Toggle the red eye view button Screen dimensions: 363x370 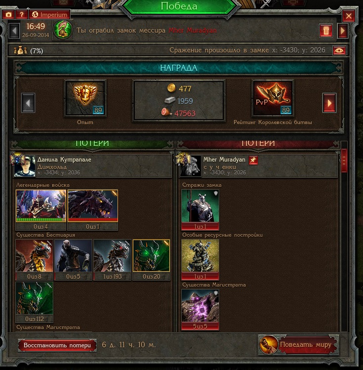point(339,50)
